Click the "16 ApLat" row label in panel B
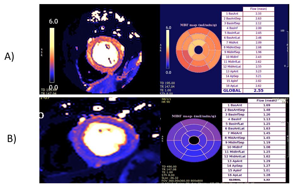The height and width of the screenshot is (188, 305). pyautogui.click(x=235, y=175)
